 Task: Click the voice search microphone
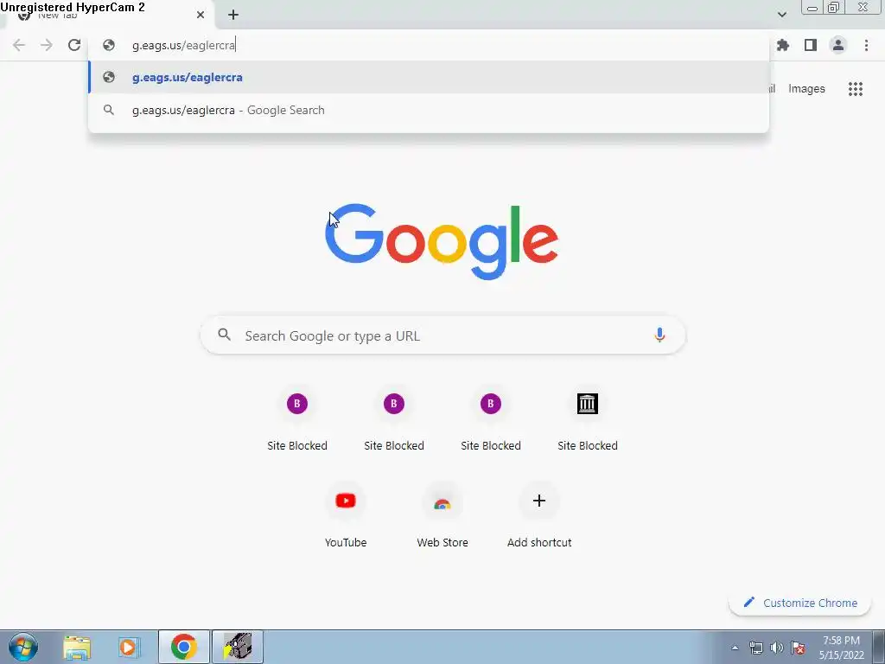pyautogui.click(x=659, y=335)
